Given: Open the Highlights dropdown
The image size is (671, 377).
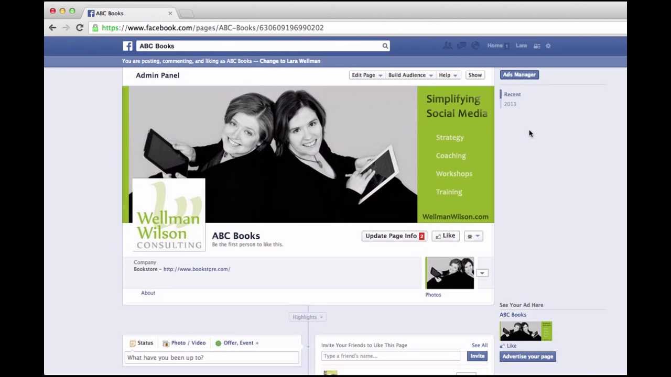Looking at the screenshot, I should (x=307, y=317).
